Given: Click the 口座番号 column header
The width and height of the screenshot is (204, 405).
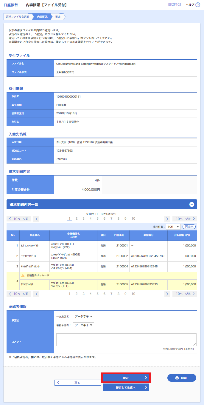Looking at the screenshot, I should pyautogui.click(x=119, y=235).
